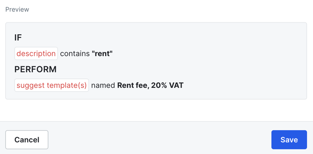Click the Save button

coord(289,139)
